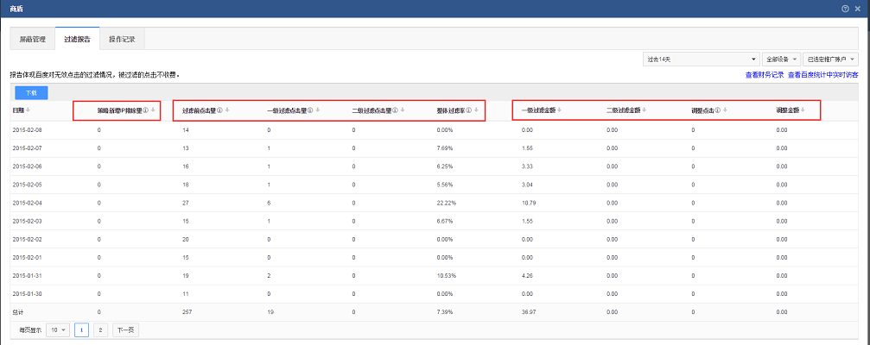
Task: Click the 二级过滤点击量 column header
Action: coord(371,110)
